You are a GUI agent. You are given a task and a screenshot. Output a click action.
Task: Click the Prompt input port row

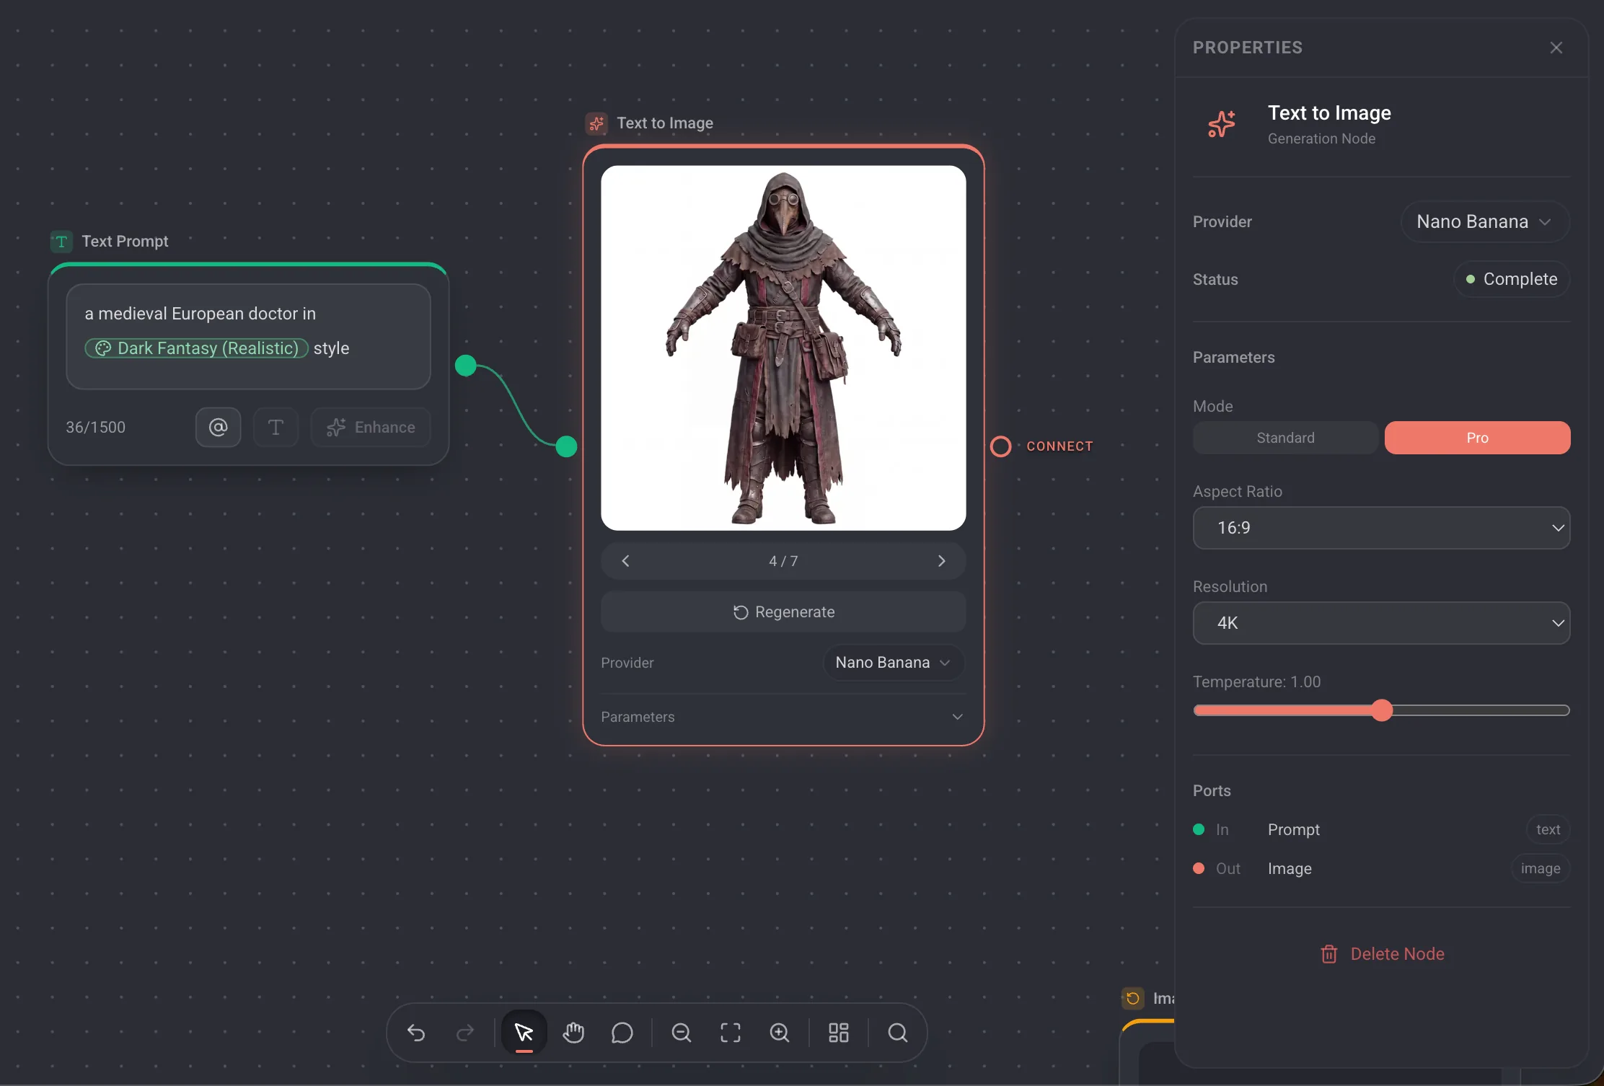(x=1381, y=830)
